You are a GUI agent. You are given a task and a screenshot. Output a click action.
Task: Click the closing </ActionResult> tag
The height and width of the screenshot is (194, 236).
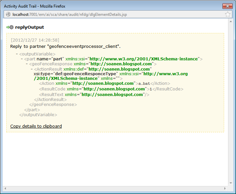[50, 100]
